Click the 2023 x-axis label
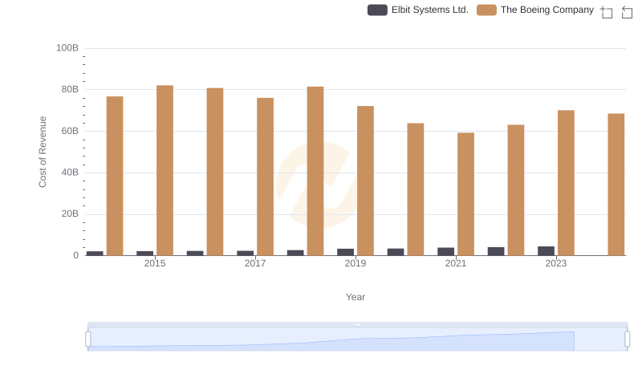The image size is (642, 370). click(x=556, y=263)
